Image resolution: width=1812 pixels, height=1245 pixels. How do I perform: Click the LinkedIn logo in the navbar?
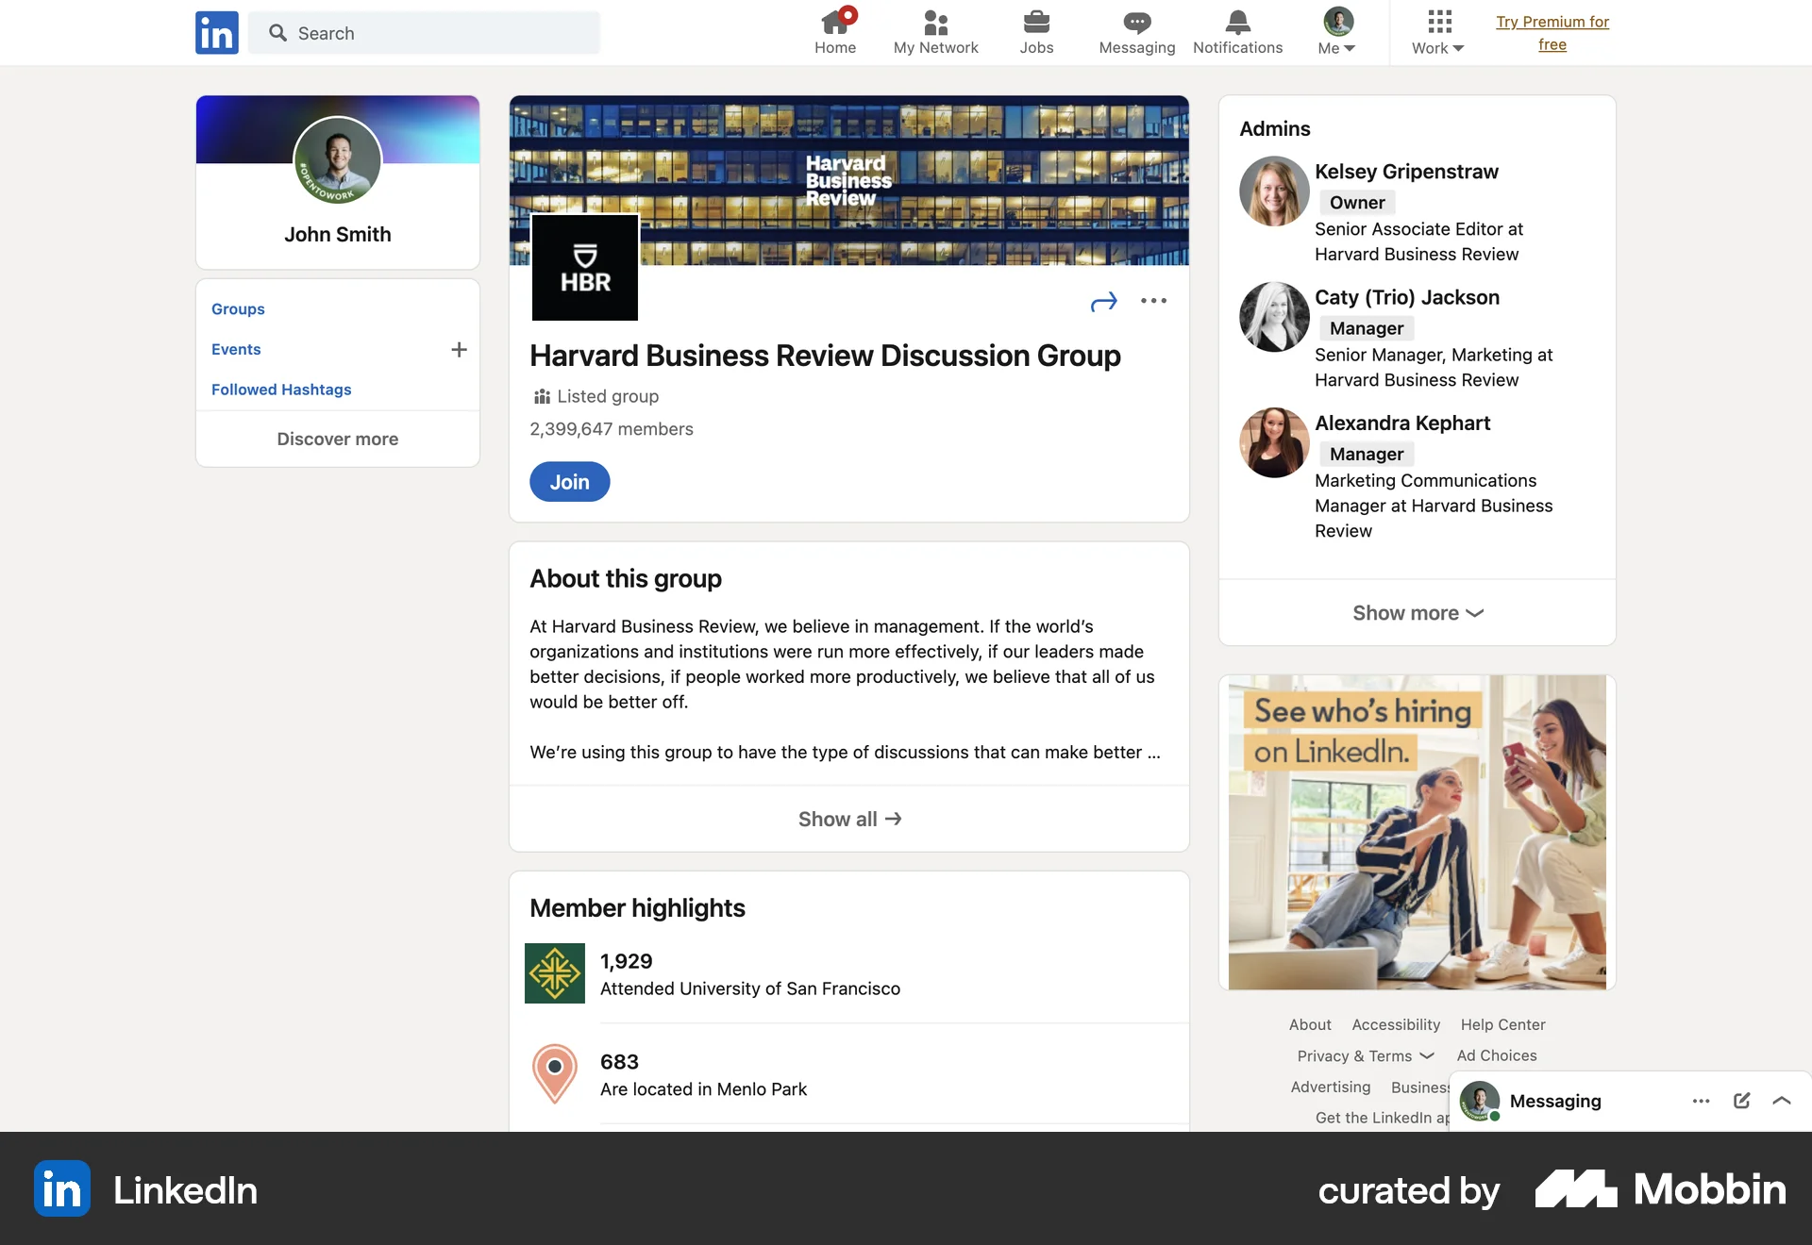coord(216,32)
